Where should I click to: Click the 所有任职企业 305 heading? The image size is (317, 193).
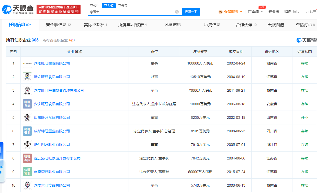coord(22,40)
